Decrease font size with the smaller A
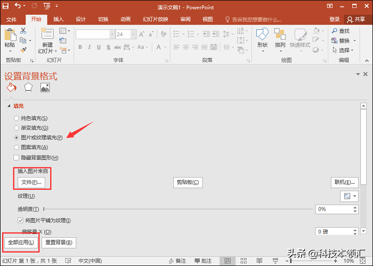This screenshot has height=266, width=373. coord(151,35)
